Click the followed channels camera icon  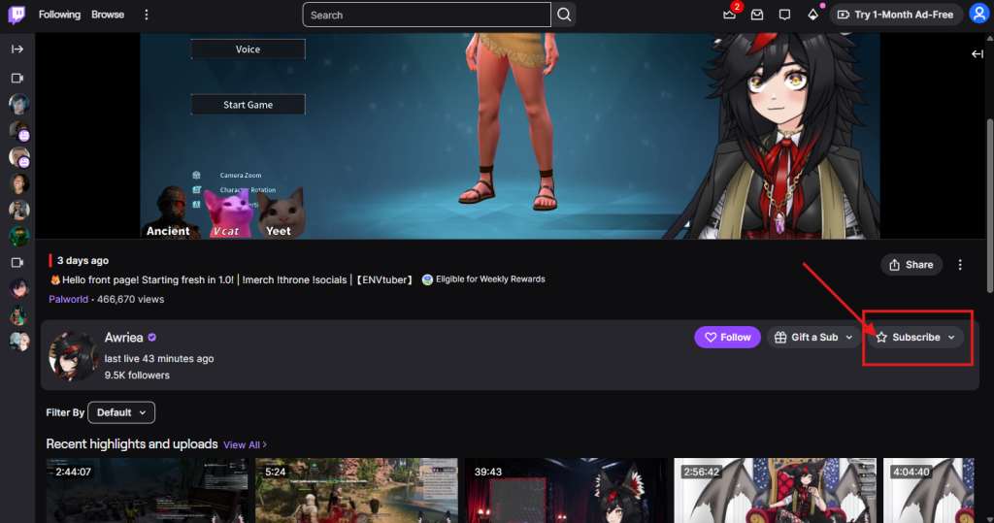click(17, 78)
